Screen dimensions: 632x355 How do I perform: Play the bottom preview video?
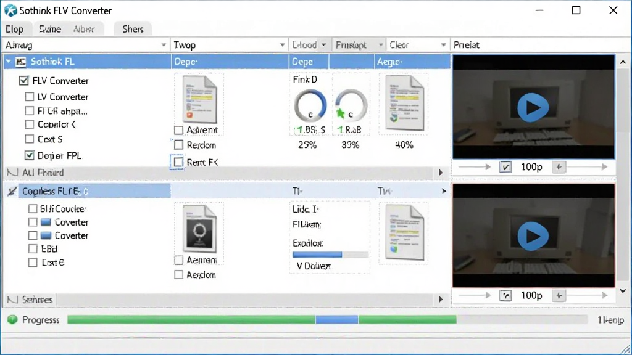533,236
